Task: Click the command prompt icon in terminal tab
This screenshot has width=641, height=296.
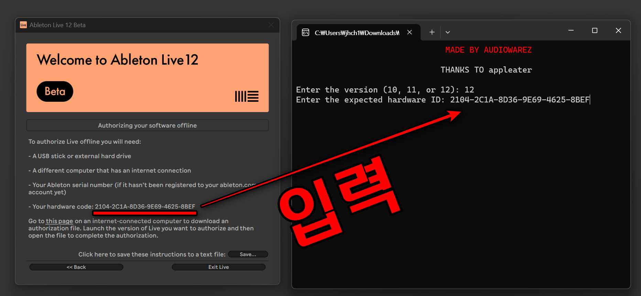Action: click(x=305, y=33)
